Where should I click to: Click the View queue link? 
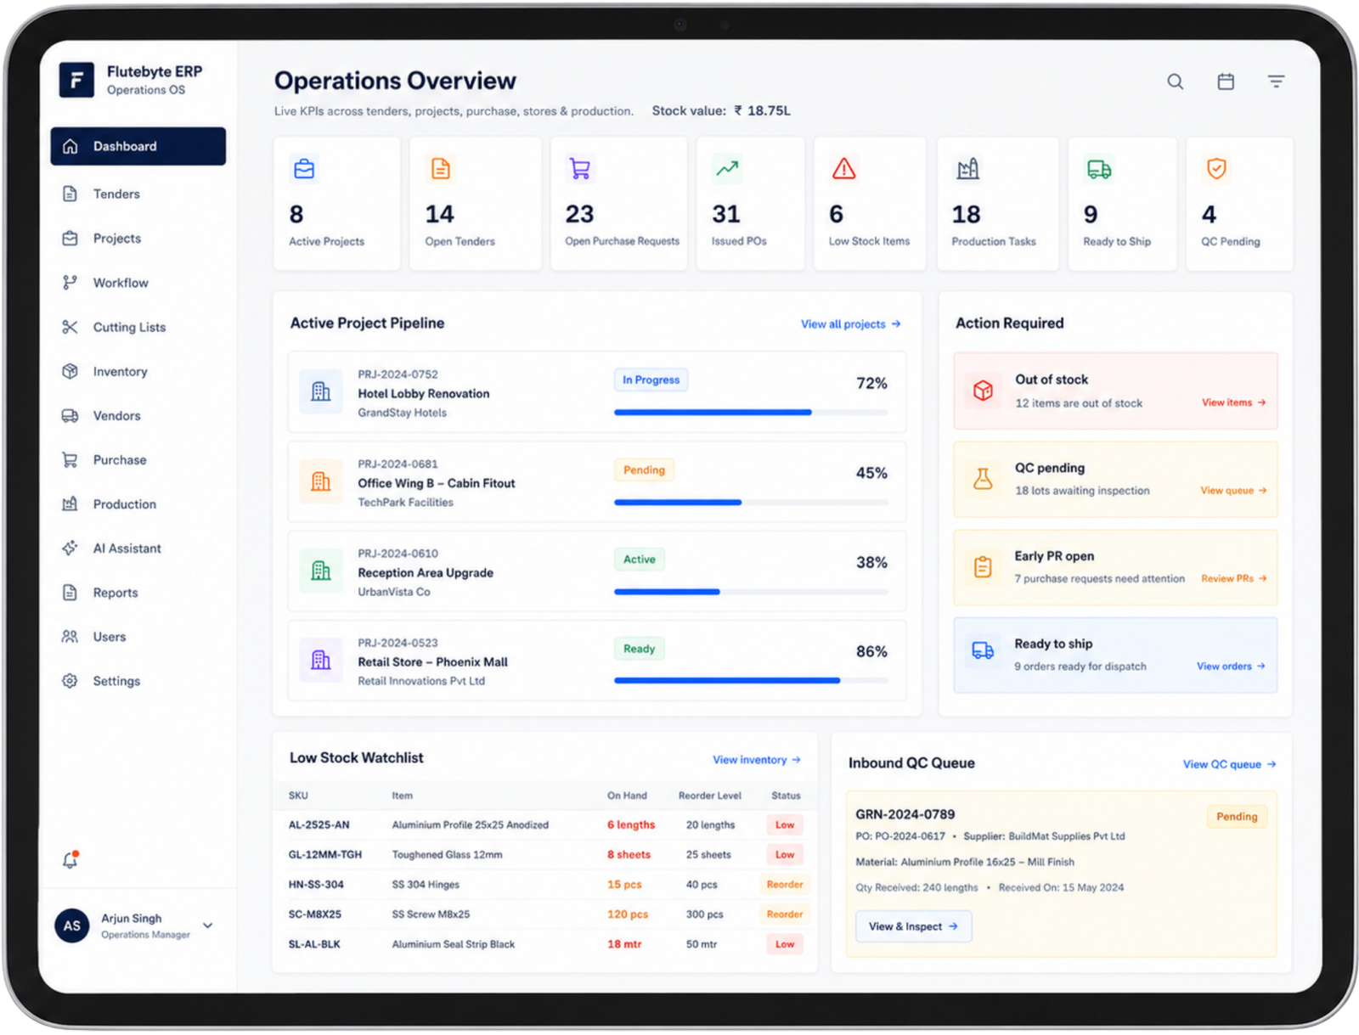pyautogui.click(x=1233, y=491)
